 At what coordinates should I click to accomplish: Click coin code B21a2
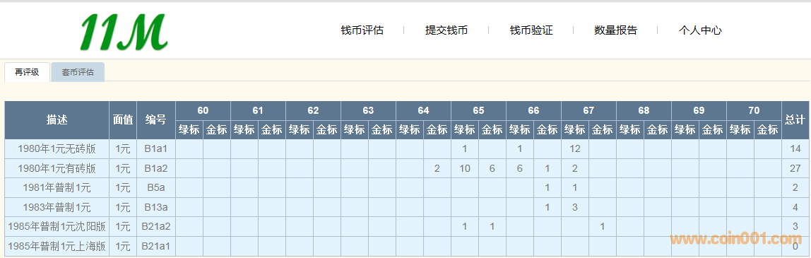point(156,226)
